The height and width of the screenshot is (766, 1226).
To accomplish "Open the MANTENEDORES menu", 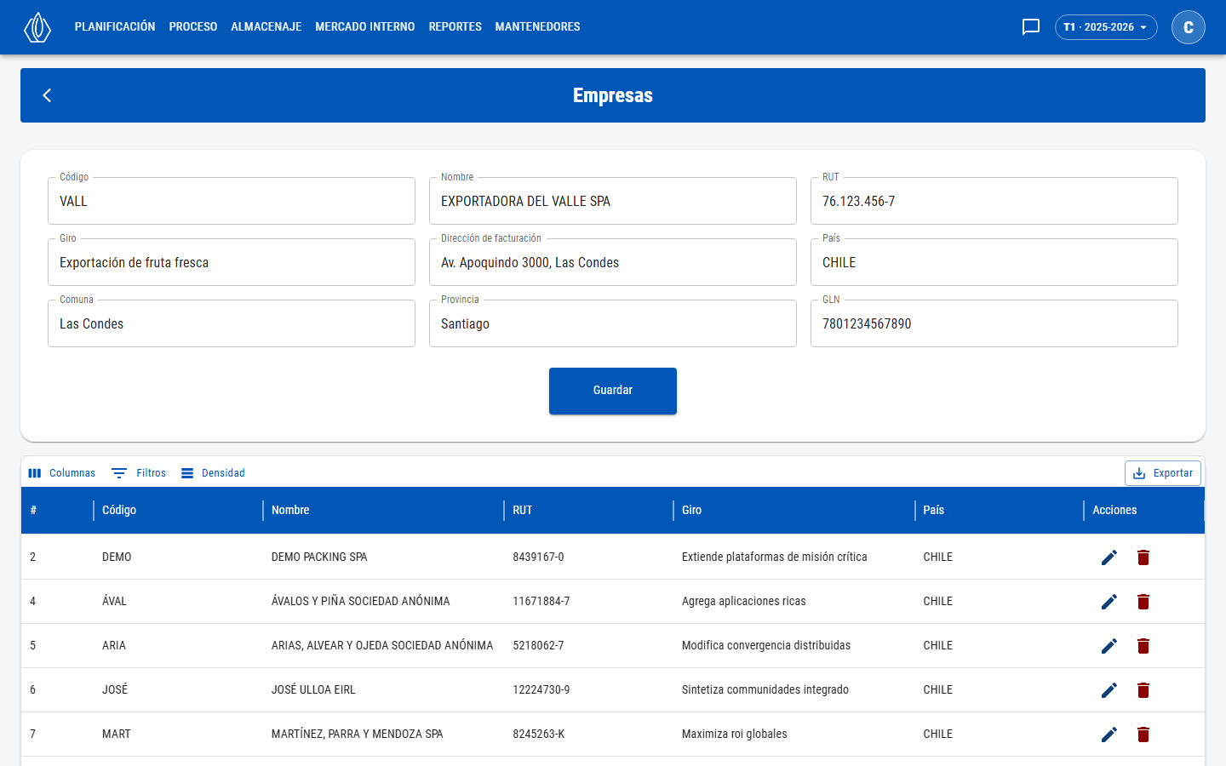I will (x=538, y=27).
